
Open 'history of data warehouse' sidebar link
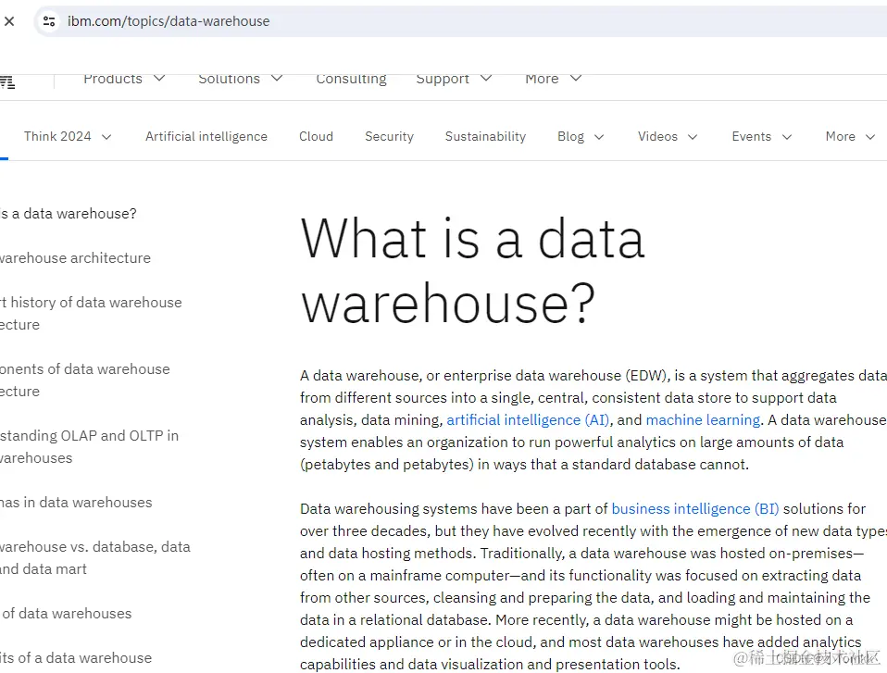[91, 313]
